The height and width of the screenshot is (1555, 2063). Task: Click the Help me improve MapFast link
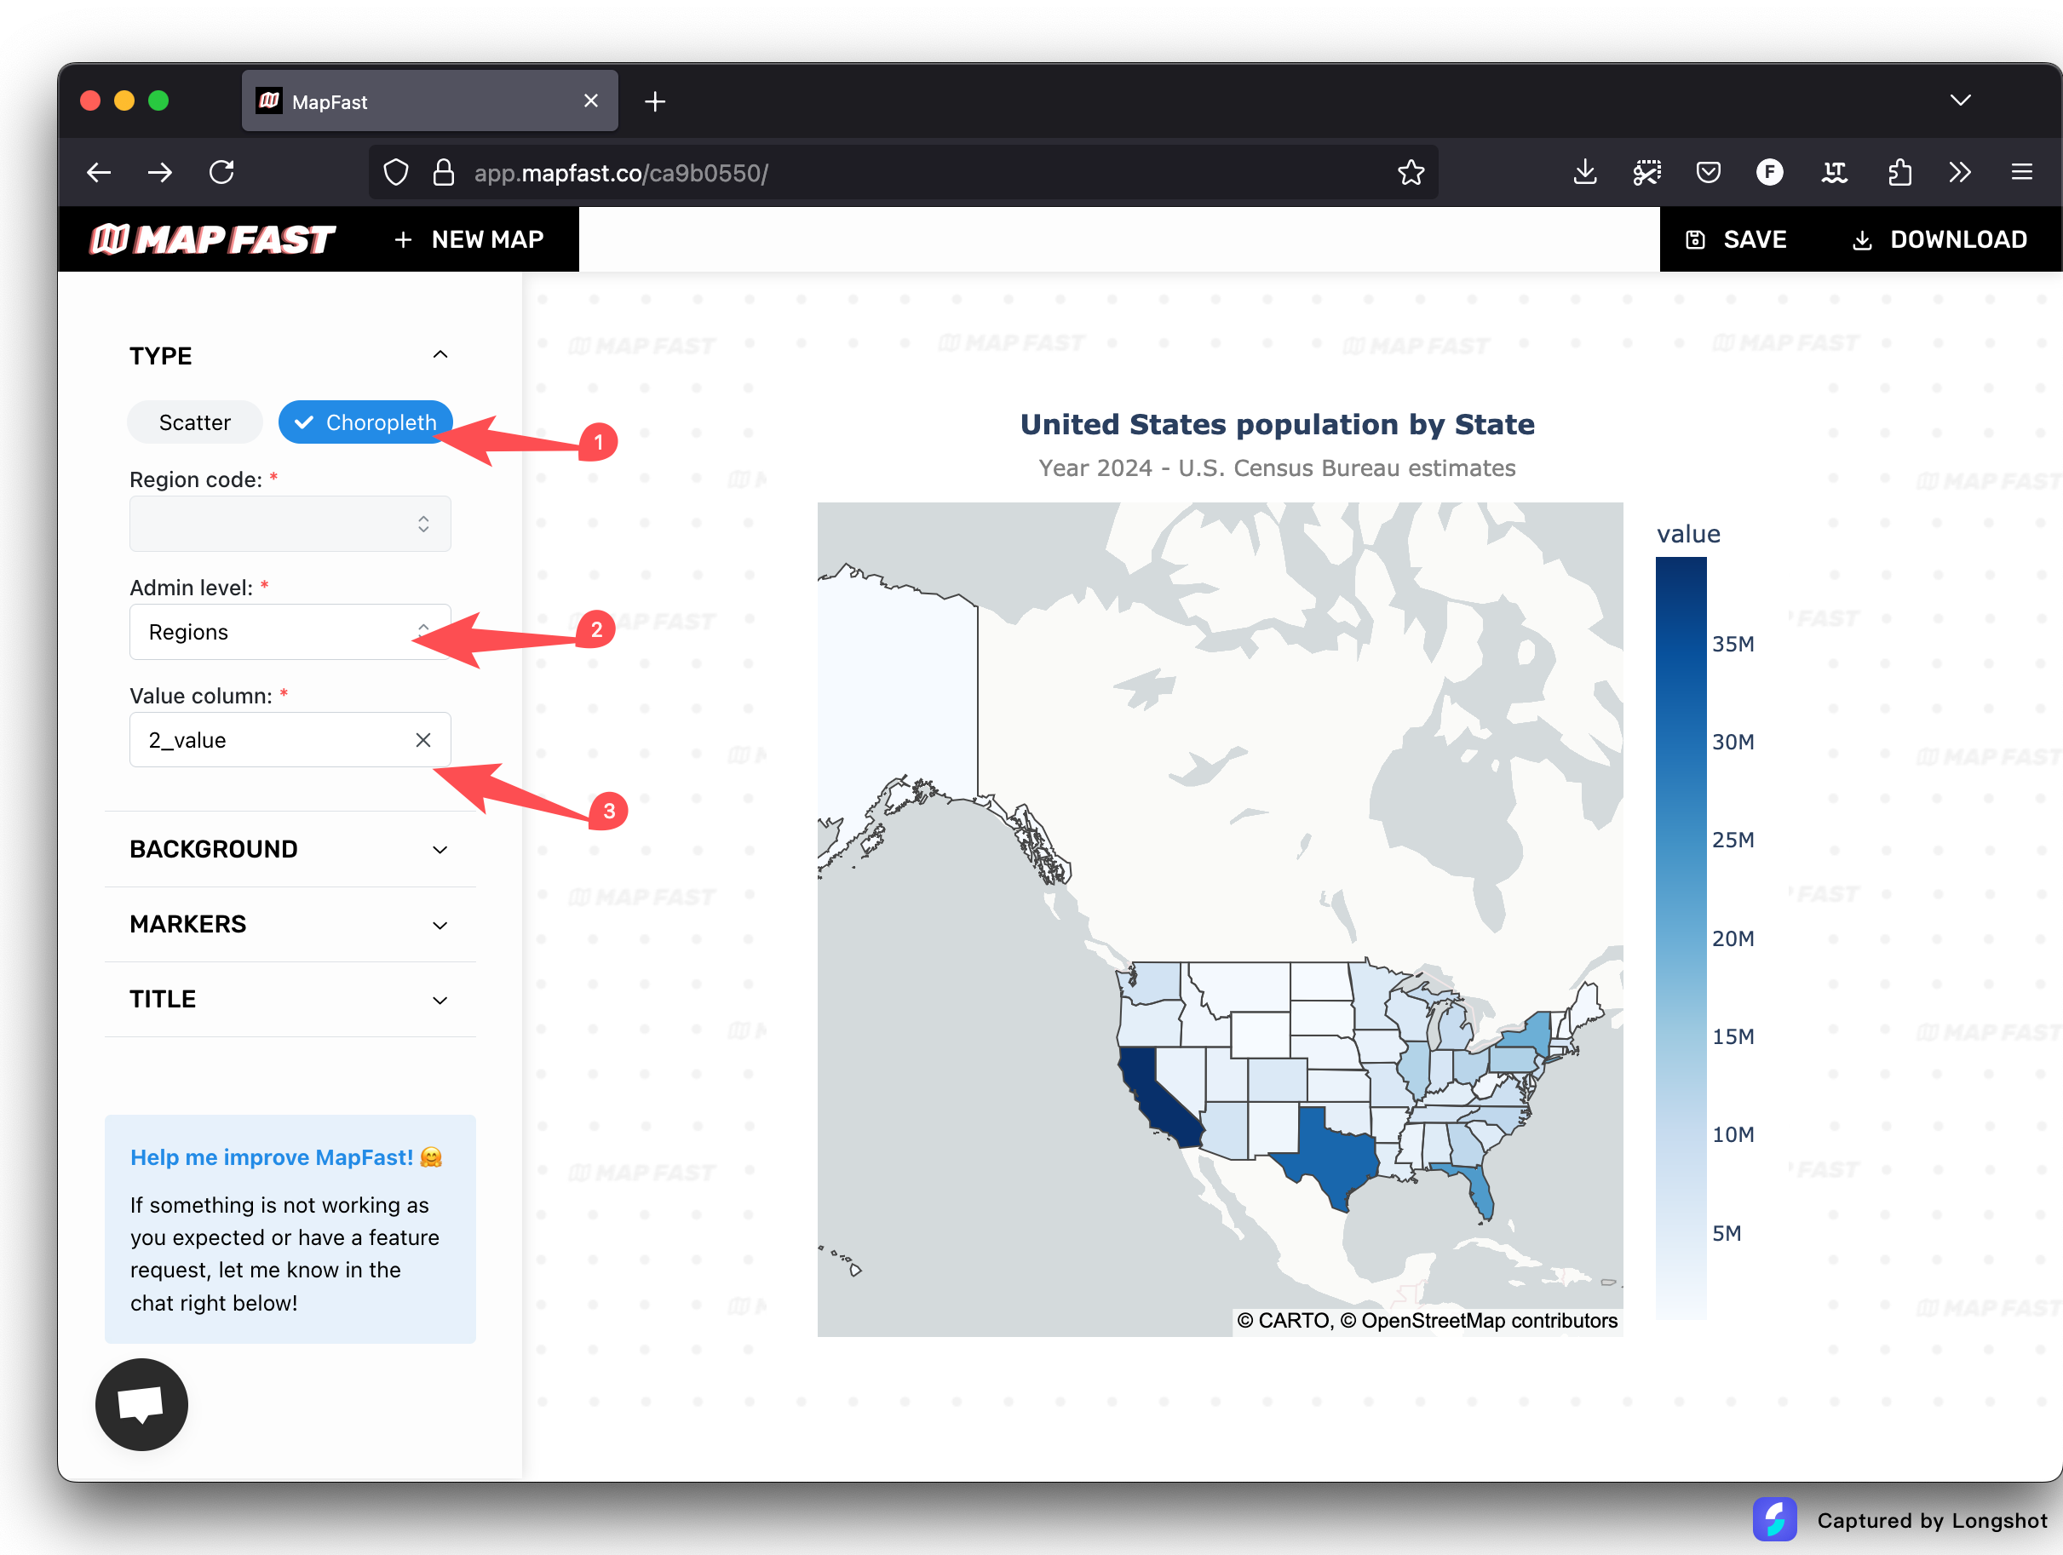(286, 1158)
